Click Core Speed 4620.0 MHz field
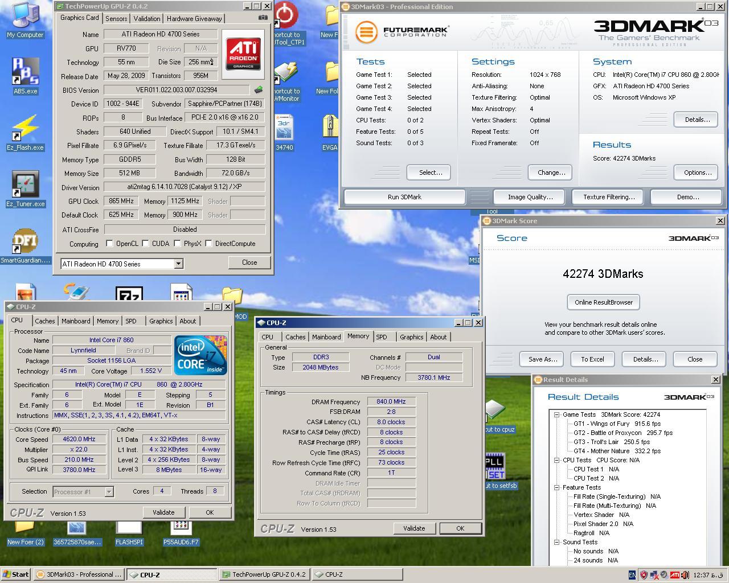The height and width of the screenshot is (583, 729). click(x=79, y=439)
